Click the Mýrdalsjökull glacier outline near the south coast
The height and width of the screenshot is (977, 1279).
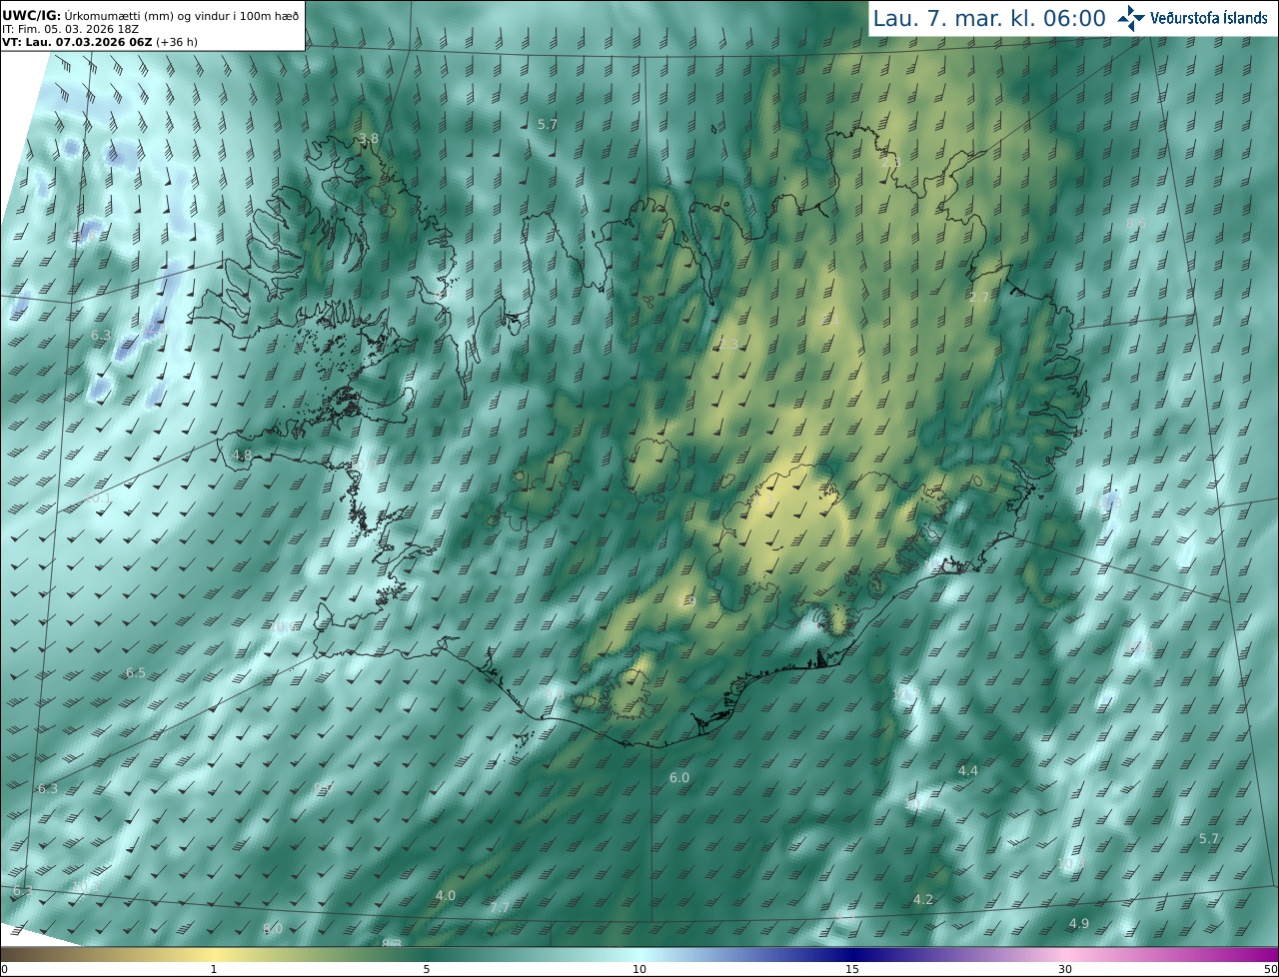pyautogui.click(x=632, y=692)
